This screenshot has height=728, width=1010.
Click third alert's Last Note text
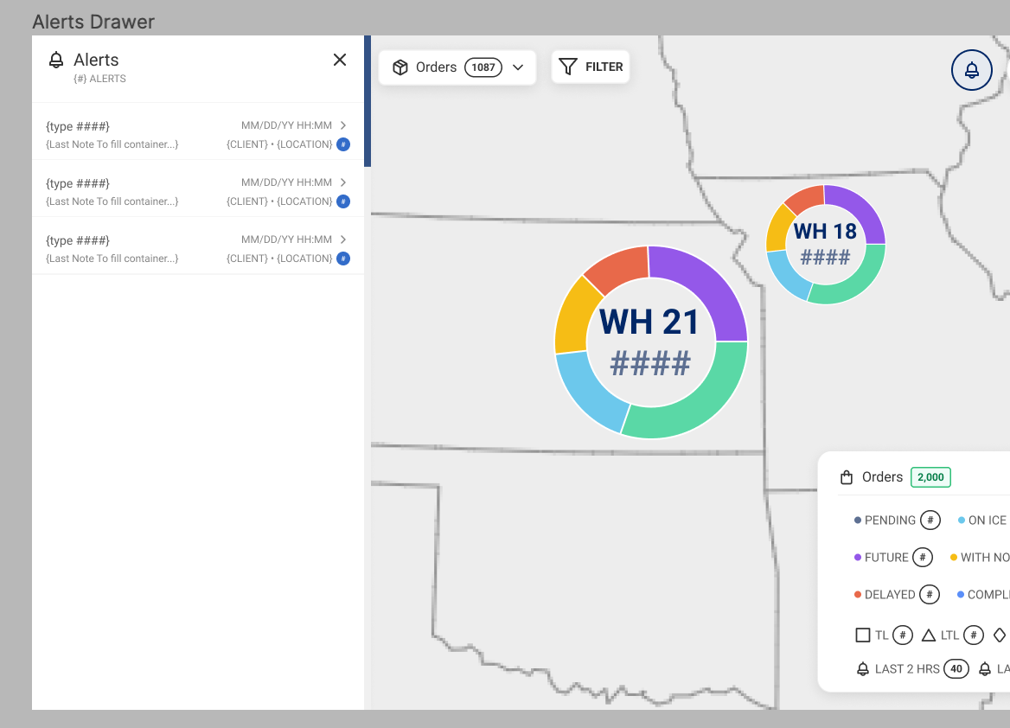pos(112,259)
